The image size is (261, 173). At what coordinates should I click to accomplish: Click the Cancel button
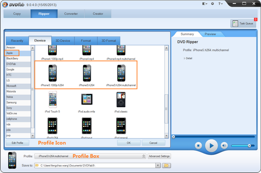point(153,143)
